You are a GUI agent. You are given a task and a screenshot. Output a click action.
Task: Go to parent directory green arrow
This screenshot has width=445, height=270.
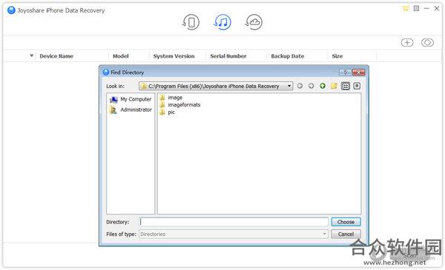point(323,86)
